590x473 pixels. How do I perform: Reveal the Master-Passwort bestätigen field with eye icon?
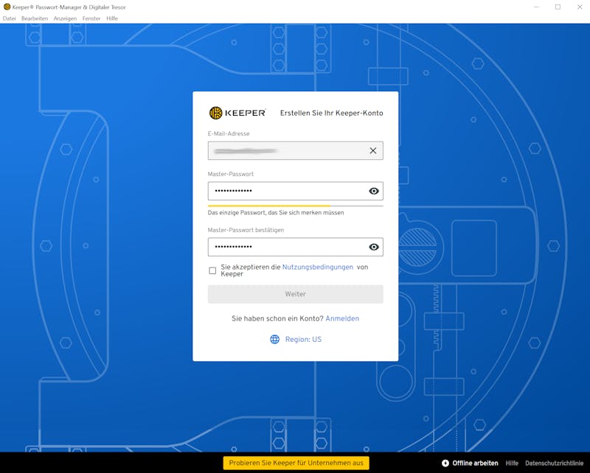point(374,247)
